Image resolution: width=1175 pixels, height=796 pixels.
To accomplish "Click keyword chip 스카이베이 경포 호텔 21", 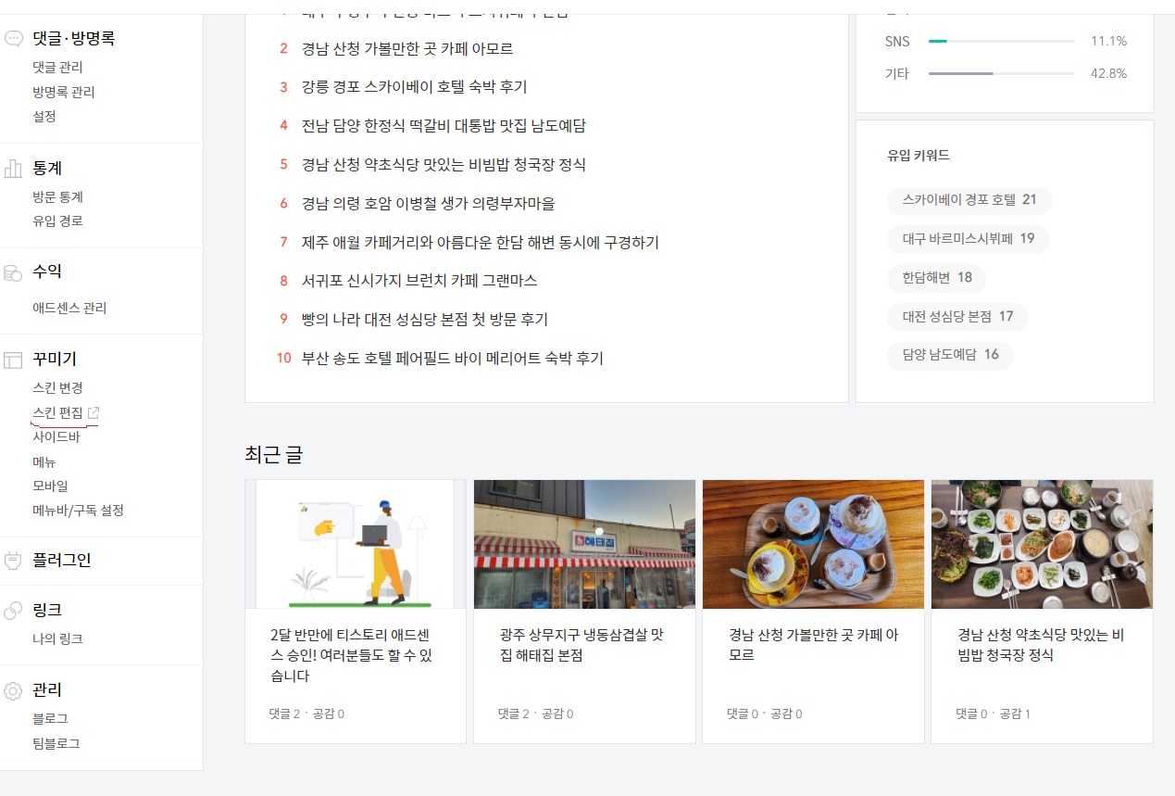I will (x=969, y=200).
